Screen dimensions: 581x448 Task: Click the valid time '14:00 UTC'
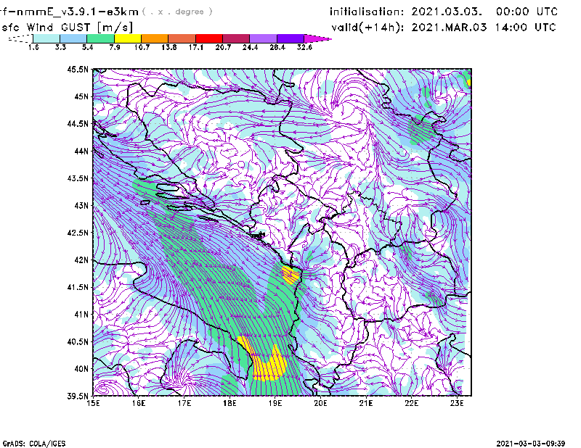[x=525, y=28]
